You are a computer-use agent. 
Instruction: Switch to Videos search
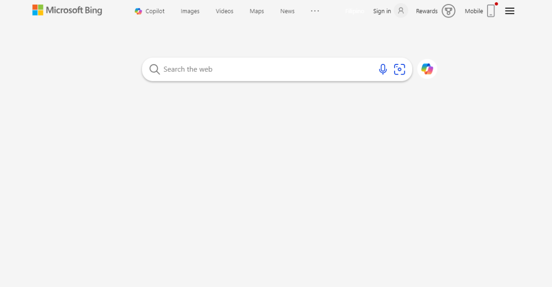pos(224,11)
